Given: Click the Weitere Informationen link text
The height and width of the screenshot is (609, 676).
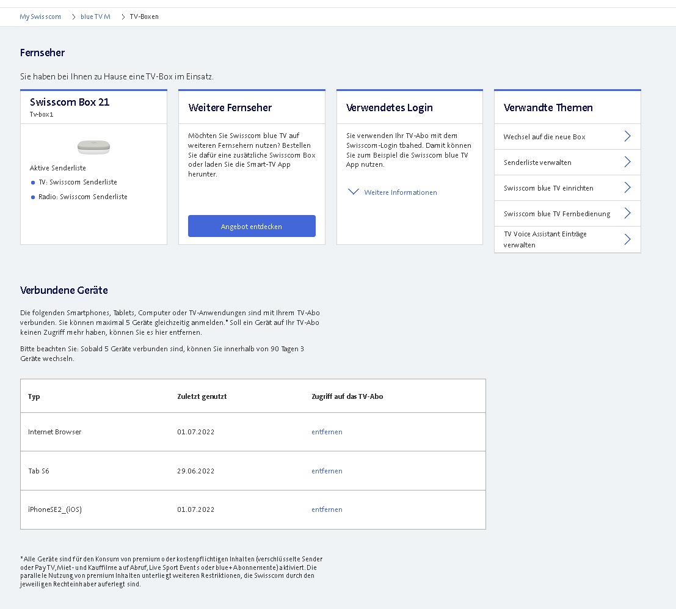Looking at the screenshot, I should 401,192.
